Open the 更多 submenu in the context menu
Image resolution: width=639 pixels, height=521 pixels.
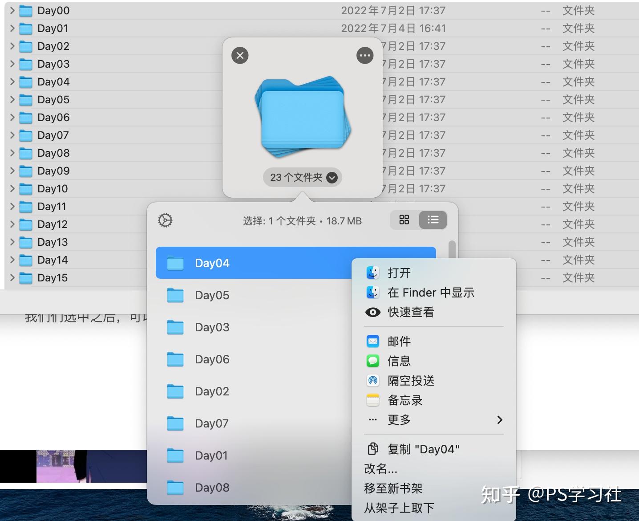(x=434, y=420)
